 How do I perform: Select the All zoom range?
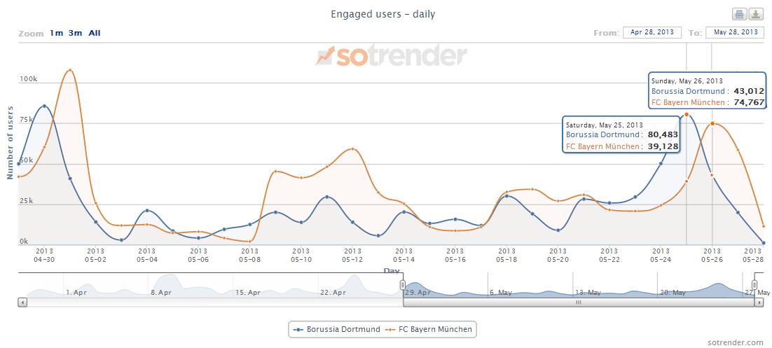point(95,33)
